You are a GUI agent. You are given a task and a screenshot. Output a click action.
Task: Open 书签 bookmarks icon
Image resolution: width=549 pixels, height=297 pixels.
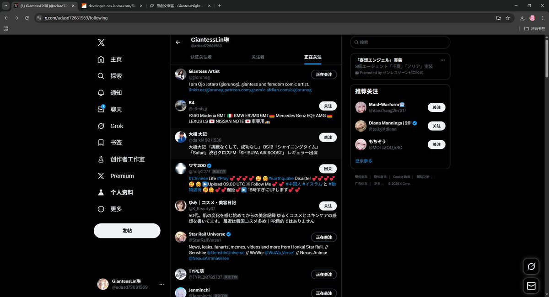(101, 142)
